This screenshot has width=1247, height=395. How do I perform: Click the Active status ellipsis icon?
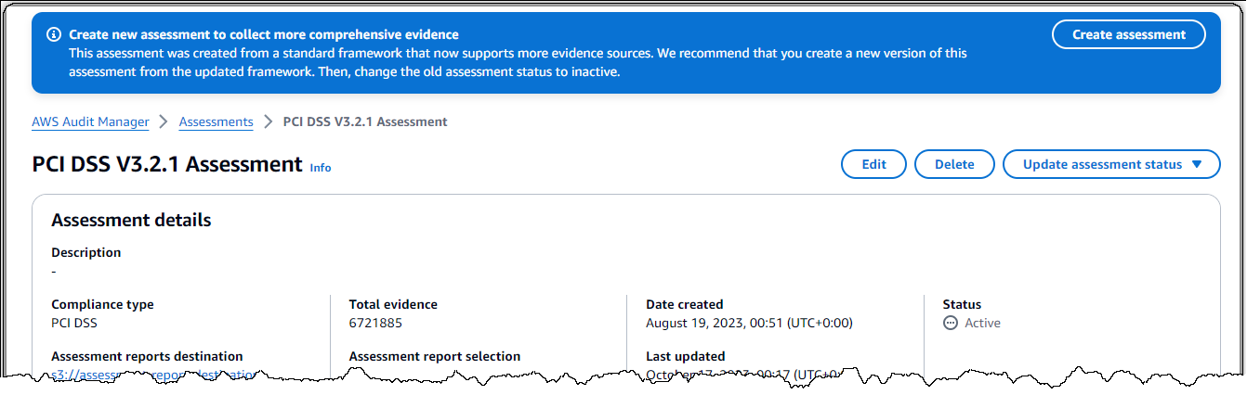point(950,324)
